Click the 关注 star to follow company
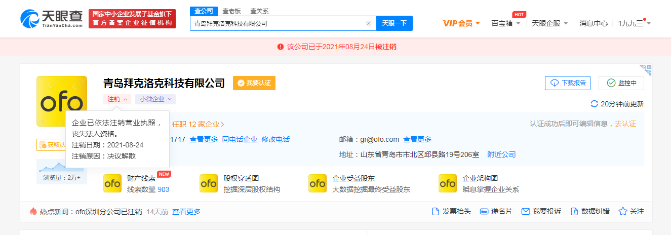671x235 pixels. pos(631,211)
